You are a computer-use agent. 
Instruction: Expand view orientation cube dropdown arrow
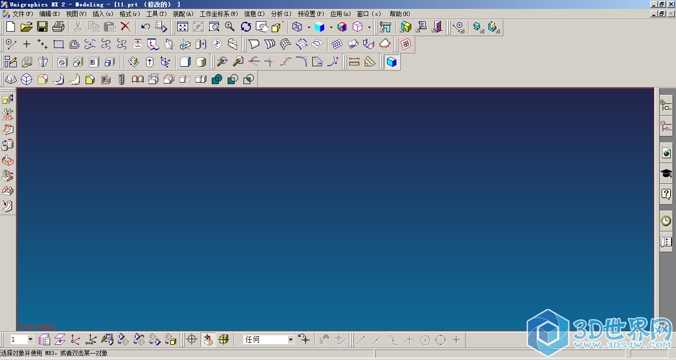(369, 27)
